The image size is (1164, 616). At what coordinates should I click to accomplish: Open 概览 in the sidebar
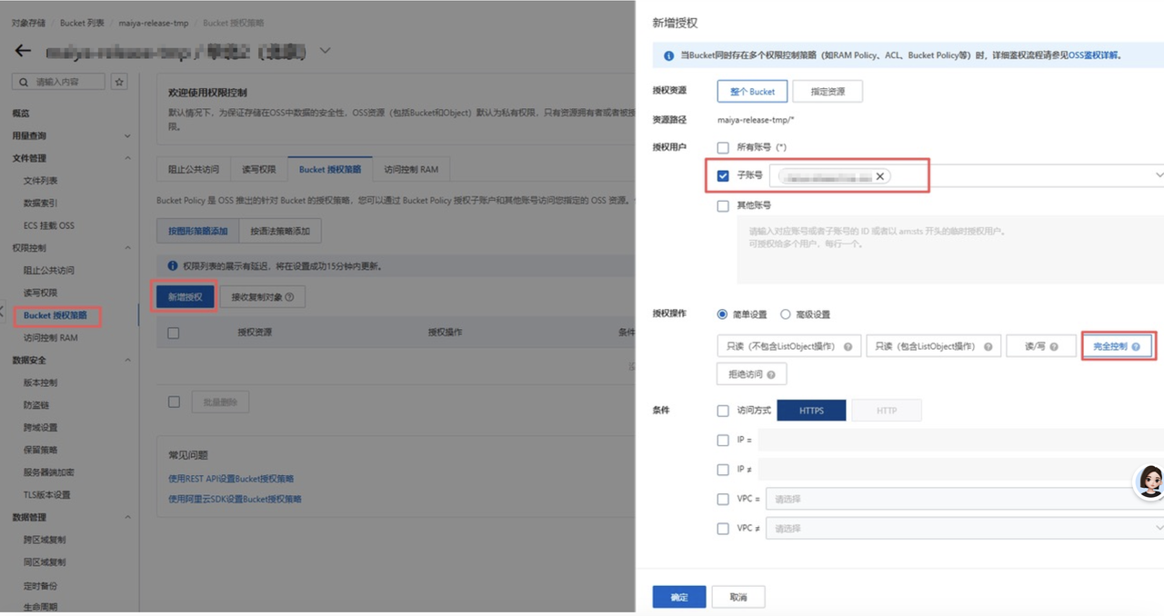point(21,114)
